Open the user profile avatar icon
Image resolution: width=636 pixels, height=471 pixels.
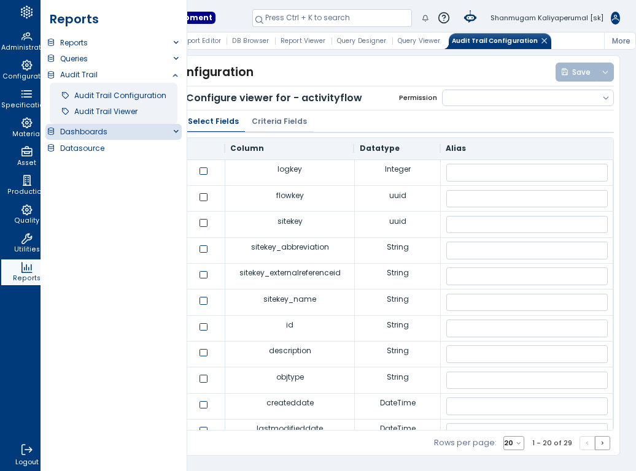point(615,18)
